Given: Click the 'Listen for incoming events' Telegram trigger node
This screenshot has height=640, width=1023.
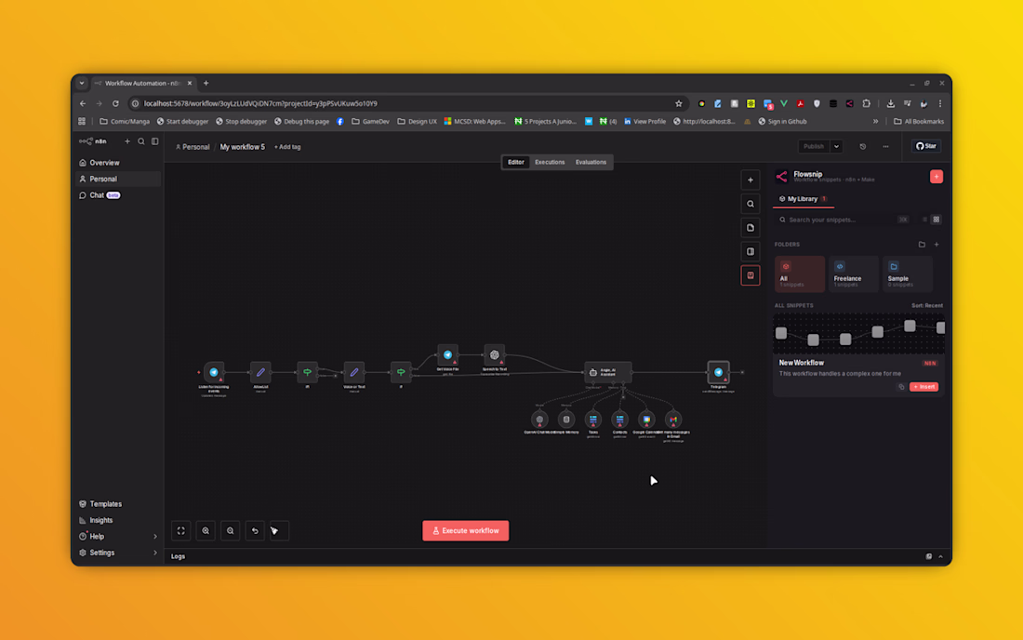Looking at the screenshot, I should click(213, 372).
